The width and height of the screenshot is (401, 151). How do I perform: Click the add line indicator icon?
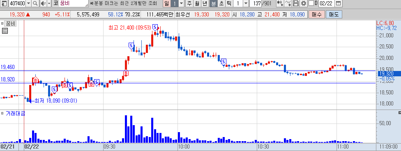pyautogui.click(x=288, y=3)
